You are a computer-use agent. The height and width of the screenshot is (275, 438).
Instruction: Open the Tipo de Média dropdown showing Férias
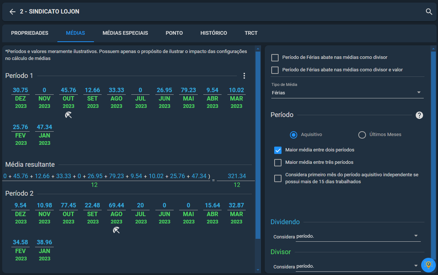[347, 93]
